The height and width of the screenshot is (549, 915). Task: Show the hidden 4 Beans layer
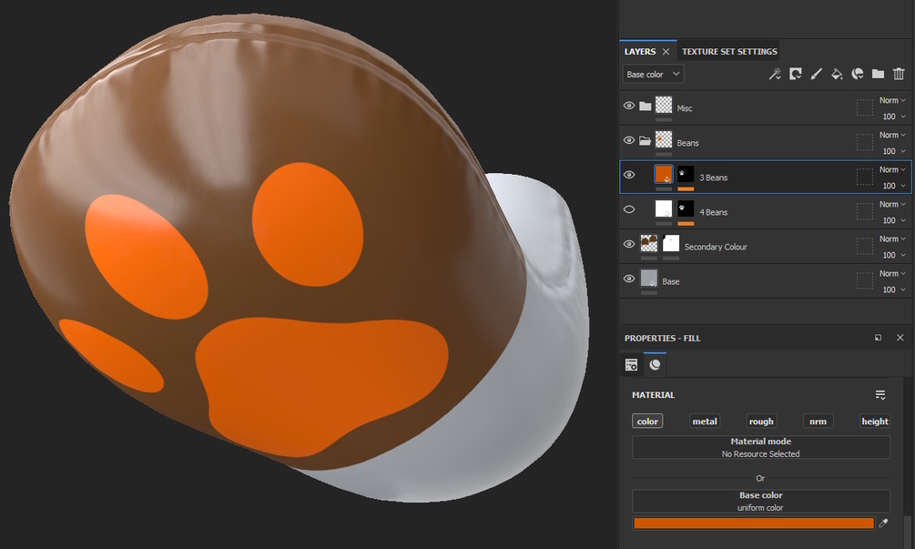629,209
